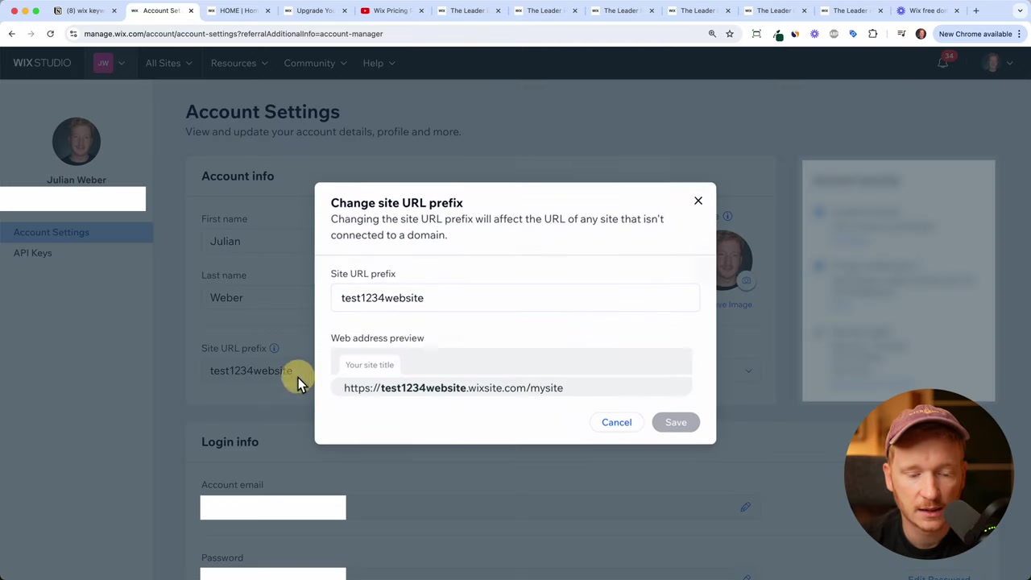
Task: Click Cancel in the URL prefix dialog
Action: coord(616,422)
